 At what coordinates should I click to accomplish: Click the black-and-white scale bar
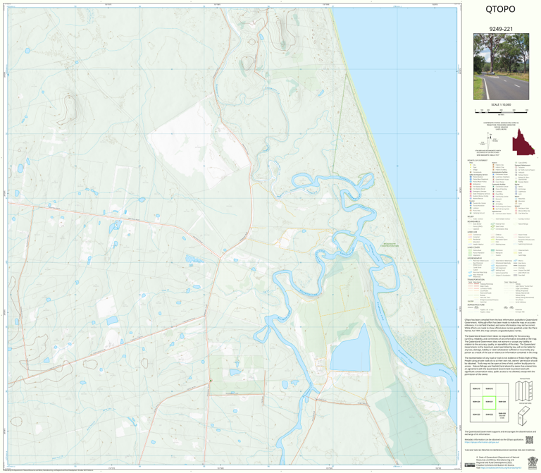502,111
